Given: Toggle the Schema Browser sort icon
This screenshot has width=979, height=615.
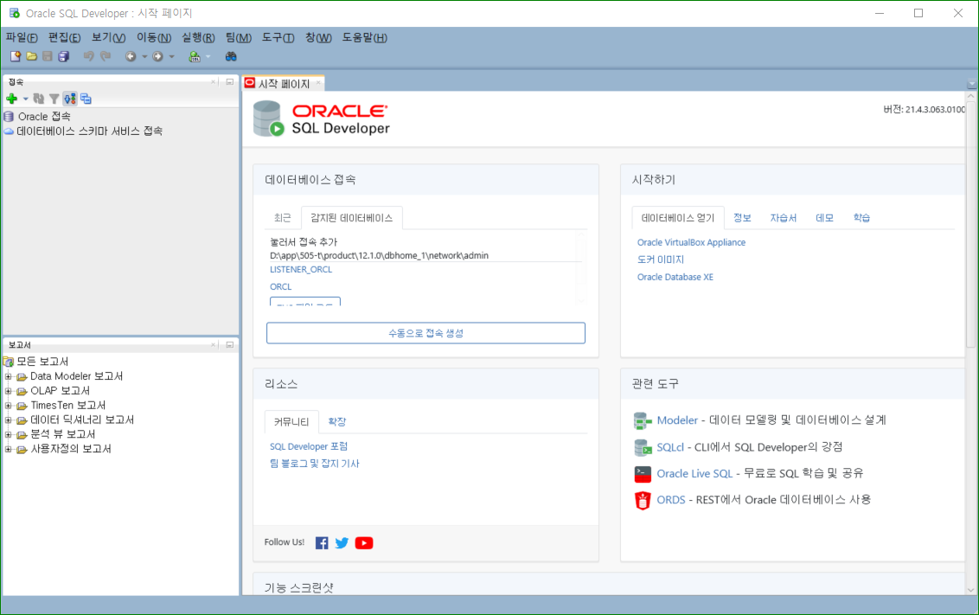Looking at the screenshot, I should click(70, 99).
